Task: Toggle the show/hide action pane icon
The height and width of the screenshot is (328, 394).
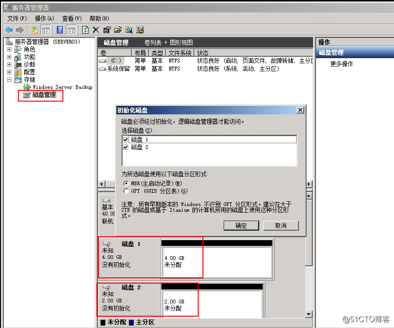Action: (x=71, y=30)
